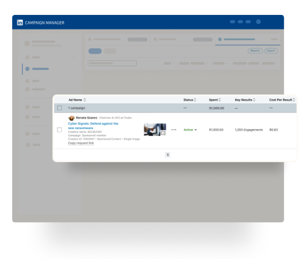The width and height of the screenshot is (307, 259).
Task: Click Copy request link
Action: 81,143
